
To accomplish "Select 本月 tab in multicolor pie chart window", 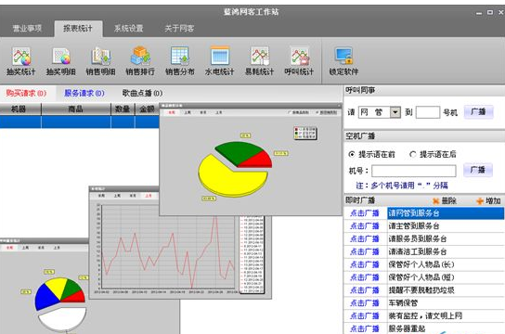I will click(41, 248).
